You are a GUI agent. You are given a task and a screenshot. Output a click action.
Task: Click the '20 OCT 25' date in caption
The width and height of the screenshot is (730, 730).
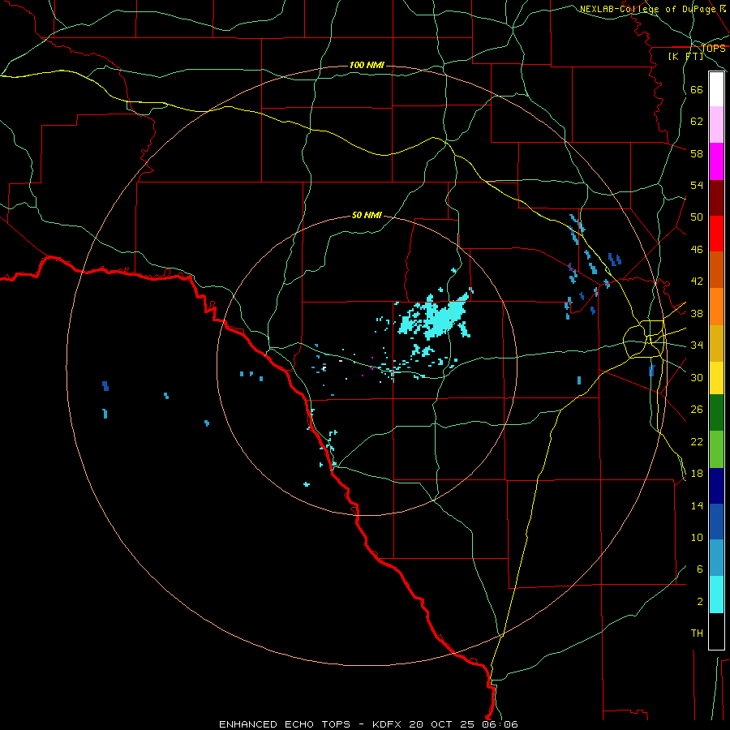pos(442,724)
